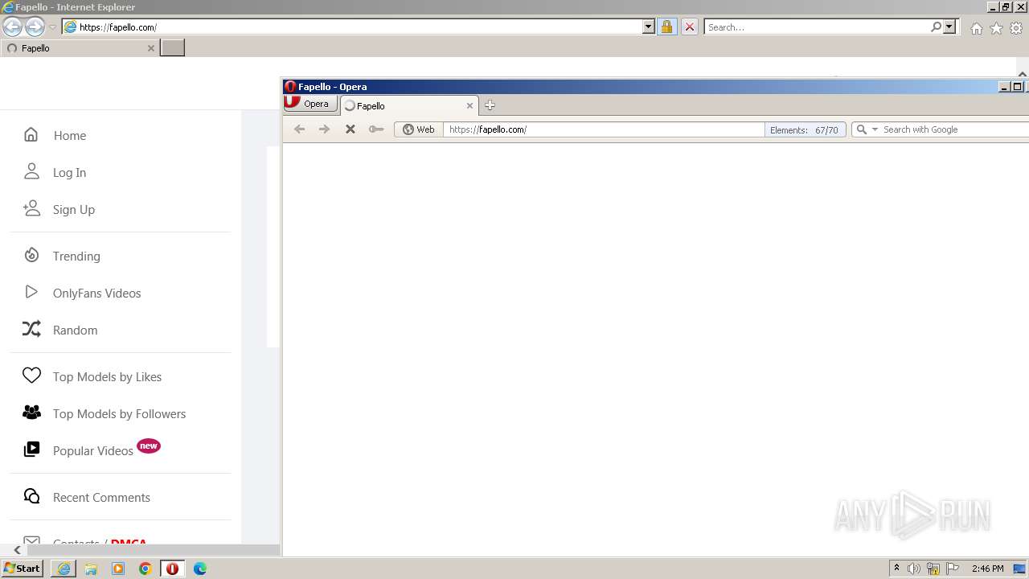The width and height of the screenshot is (1029, 579).
Task: Click the Opera taskbar icon
Action: point(172,569)
